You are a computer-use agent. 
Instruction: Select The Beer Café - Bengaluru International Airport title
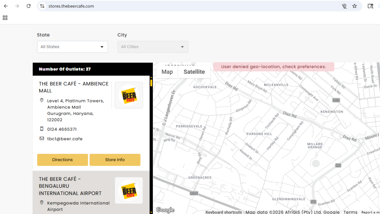(70, 186)
